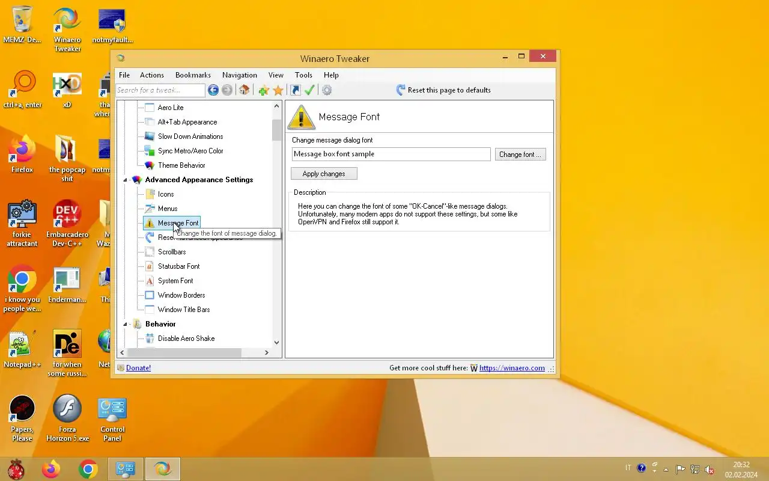Open the Bookmarks menu
Image resolution: width=769 pixels, height=481 pixels.
pos(193,75)
